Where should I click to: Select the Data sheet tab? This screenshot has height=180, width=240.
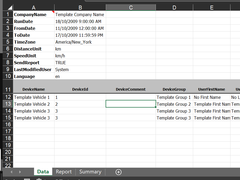43,172
